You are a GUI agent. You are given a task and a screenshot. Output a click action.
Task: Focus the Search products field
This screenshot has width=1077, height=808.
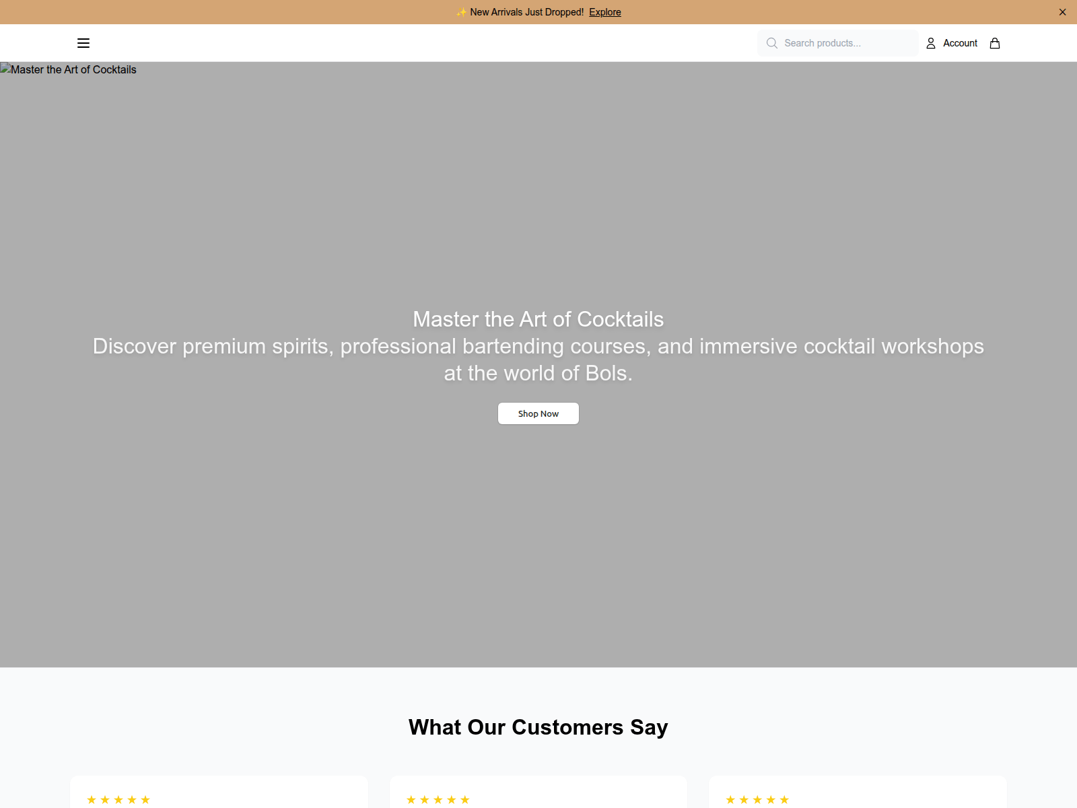(838, 43)
